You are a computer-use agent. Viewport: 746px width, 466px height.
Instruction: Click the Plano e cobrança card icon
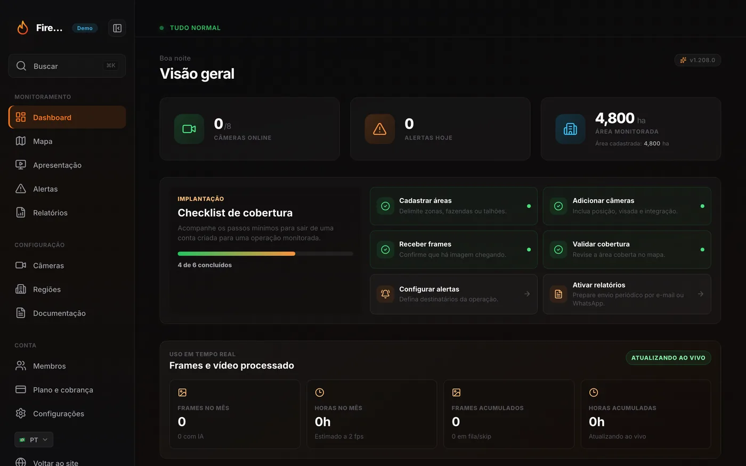[21, 389]
